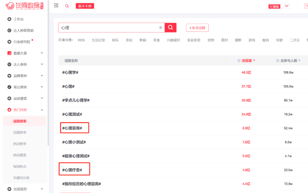
Task: Click the 达人查找 sidebar icon
Action: (9, 64)
